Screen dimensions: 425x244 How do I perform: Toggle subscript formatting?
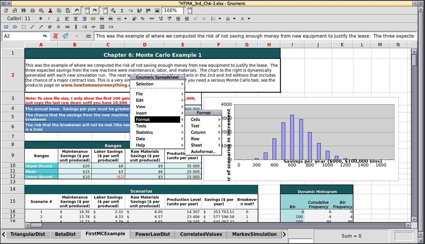click(x=204, y=19)
